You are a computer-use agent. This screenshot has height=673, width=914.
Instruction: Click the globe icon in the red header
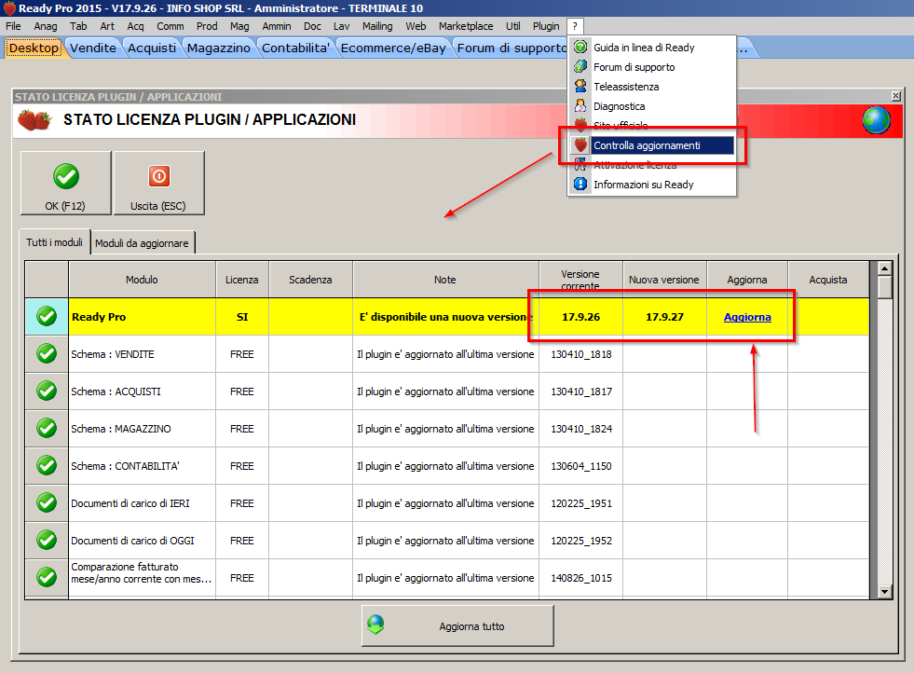[x=876, y=120]
